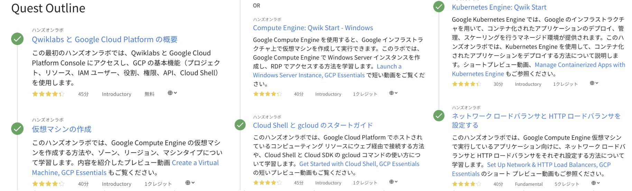Expand the globe language menu for Kubernetes Engine lab
The width and height of the screenshot is (632, 191).
pyautogui.click(x=594, y=83)
